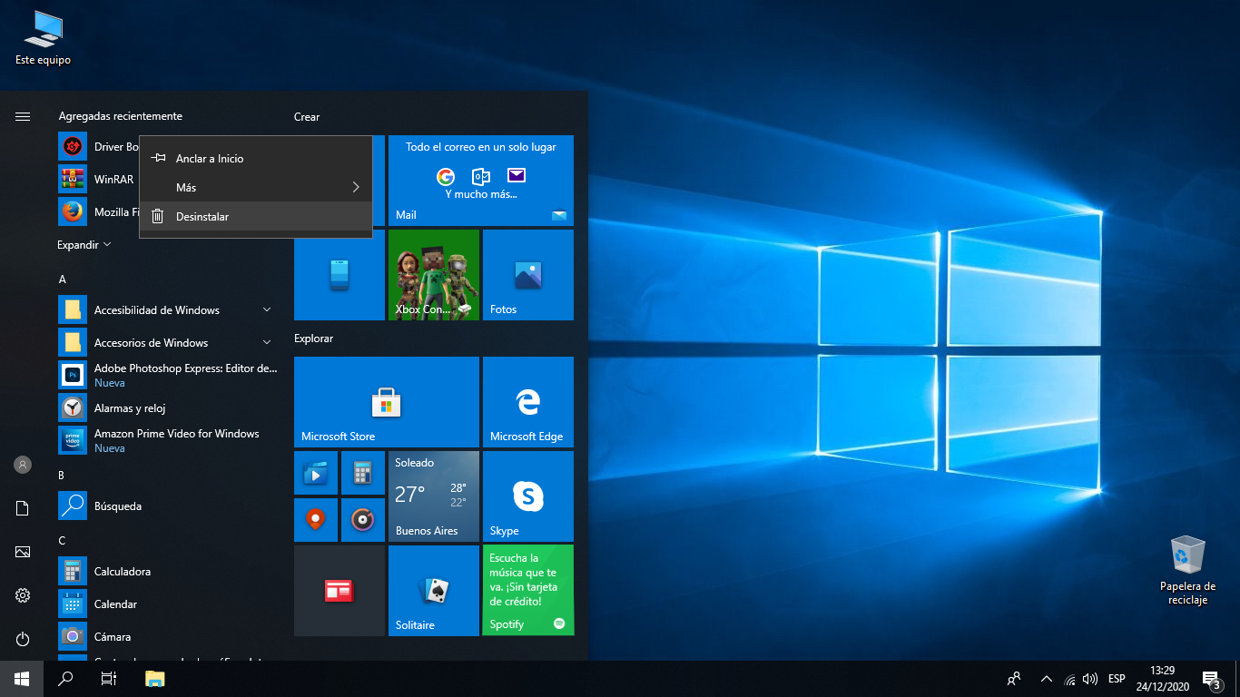Select Desinstalar in the context menu
Screen dimensions: 1240x697
pos(255,216)
